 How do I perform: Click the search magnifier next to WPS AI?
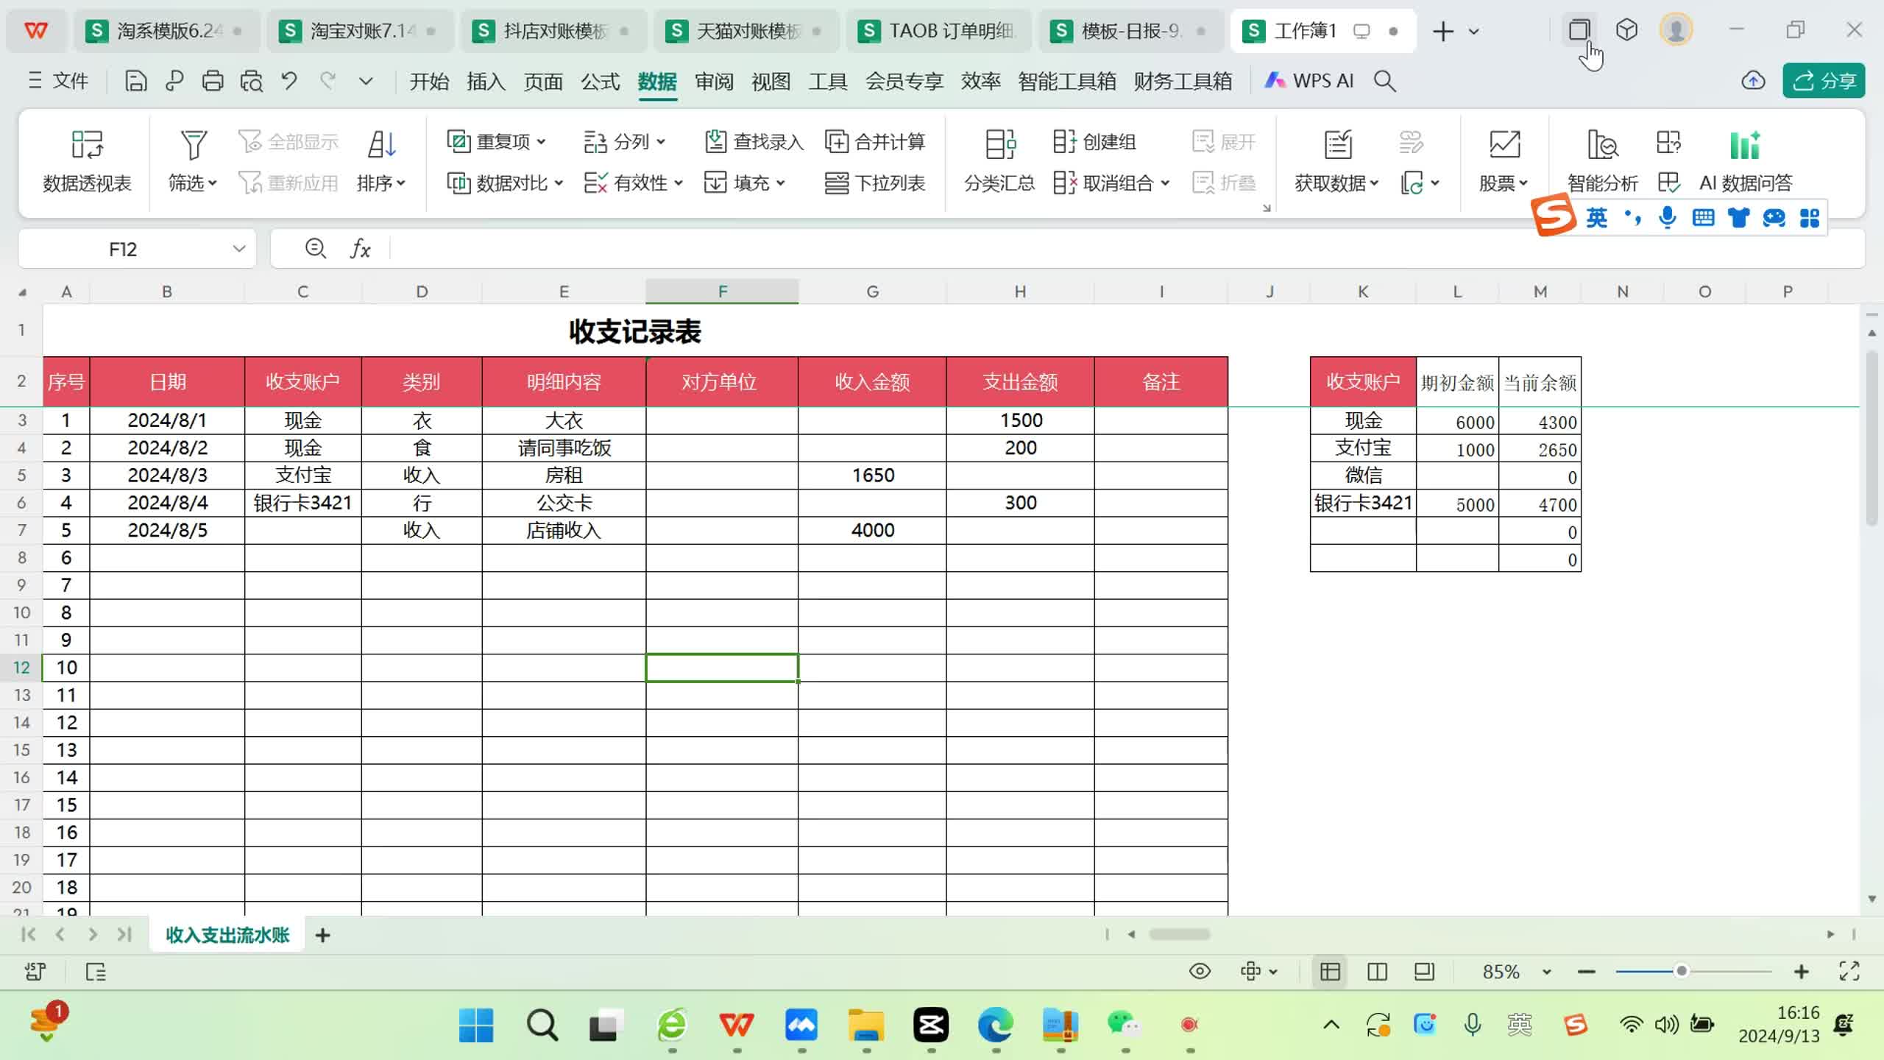pyautogui.click(x=1384, y=81)
